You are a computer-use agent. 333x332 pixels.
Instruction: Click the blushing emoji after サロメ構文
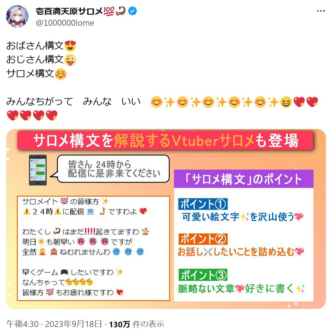(x=61, y=74)
